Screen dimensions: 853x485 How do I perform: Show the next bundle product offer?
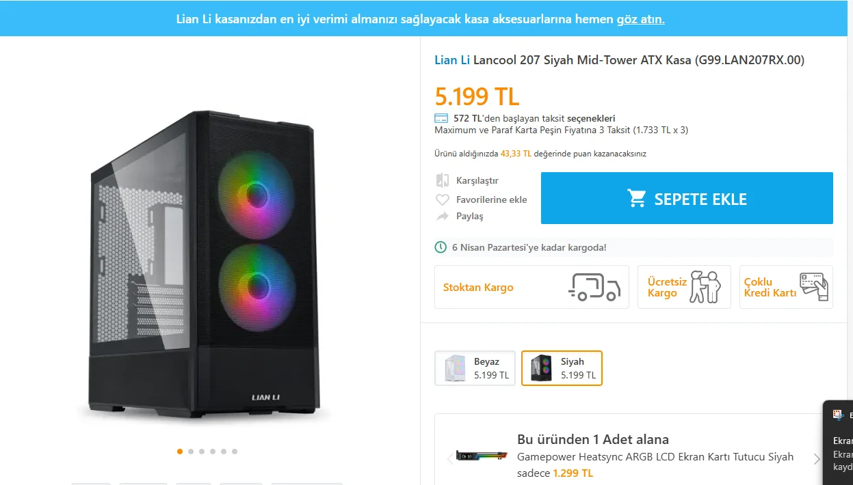click(x=816, y=459)
